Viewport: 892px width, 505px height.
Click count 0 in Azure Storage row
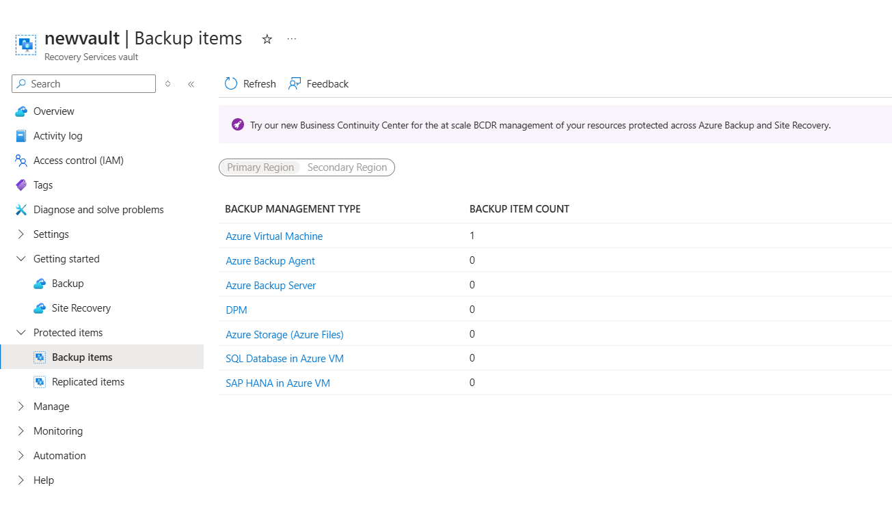pyautogui.click(x=472, y=334)
